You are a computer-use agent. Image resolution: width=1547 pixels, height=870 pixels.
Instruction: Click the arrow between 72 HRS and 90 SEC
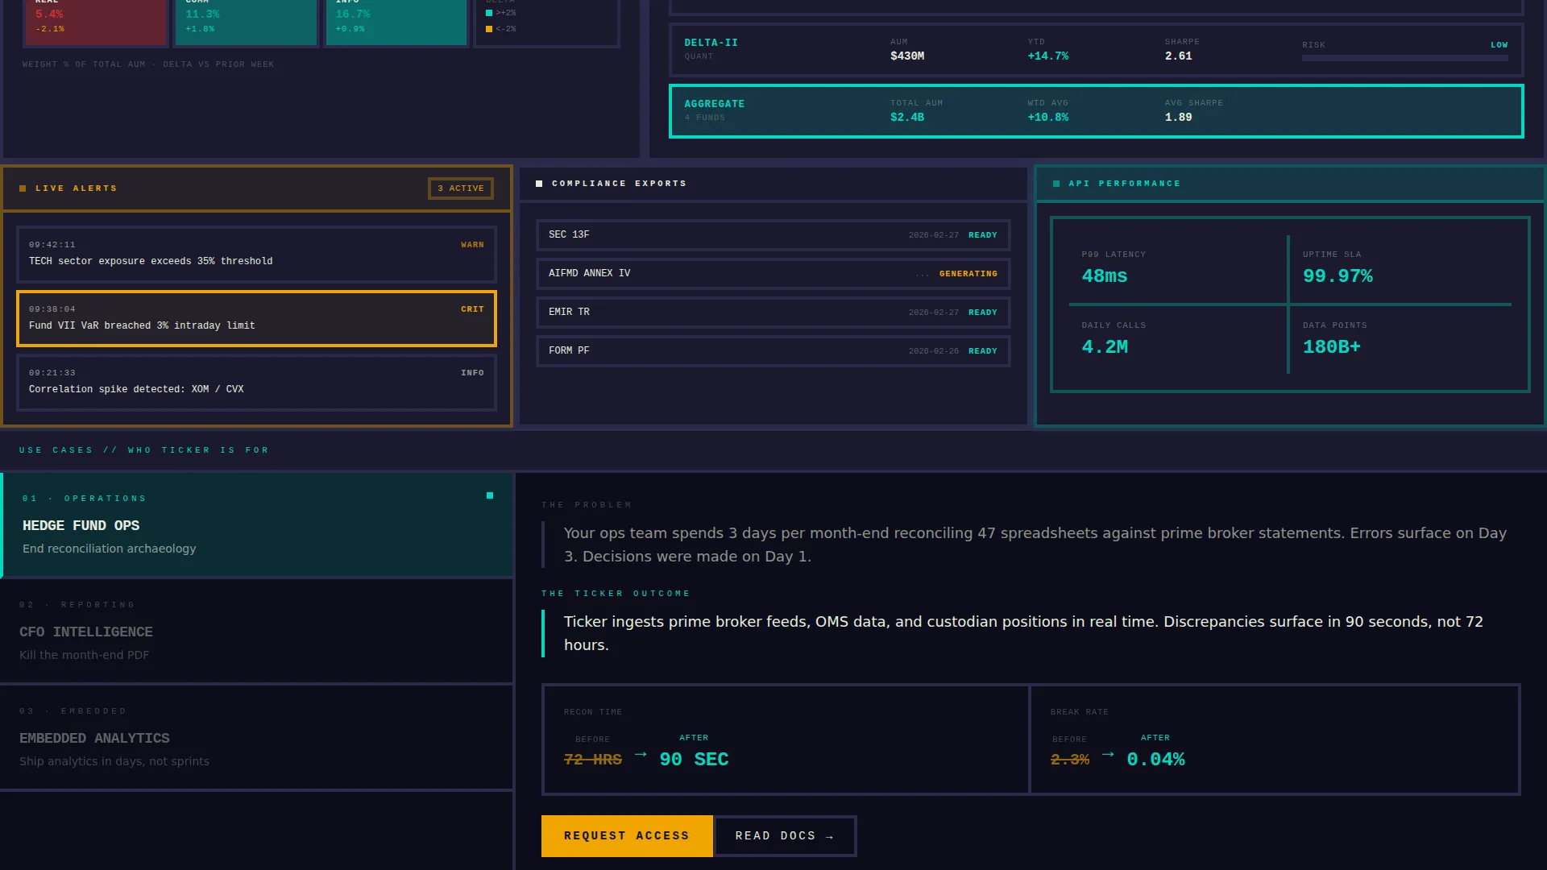(641, 755)
